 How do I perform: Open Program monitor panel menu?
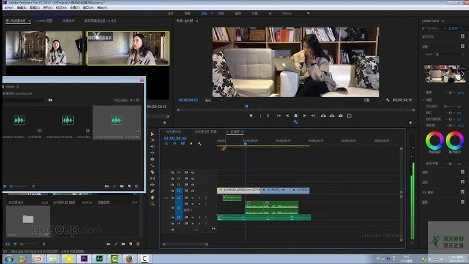[x=197, y=21]
